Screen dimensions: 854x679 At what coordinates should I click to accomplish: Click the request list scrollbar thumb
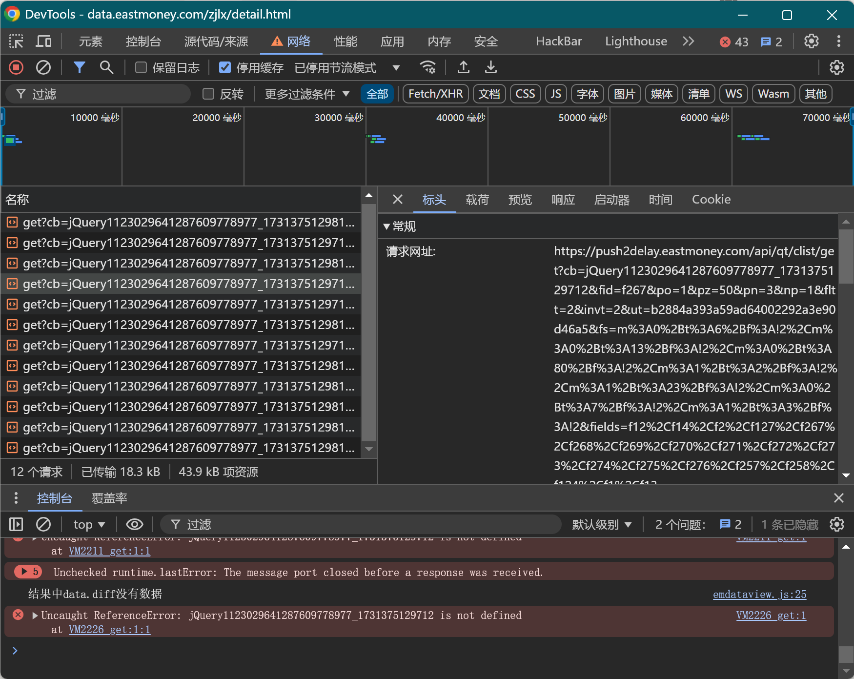[x=369, y=322]
